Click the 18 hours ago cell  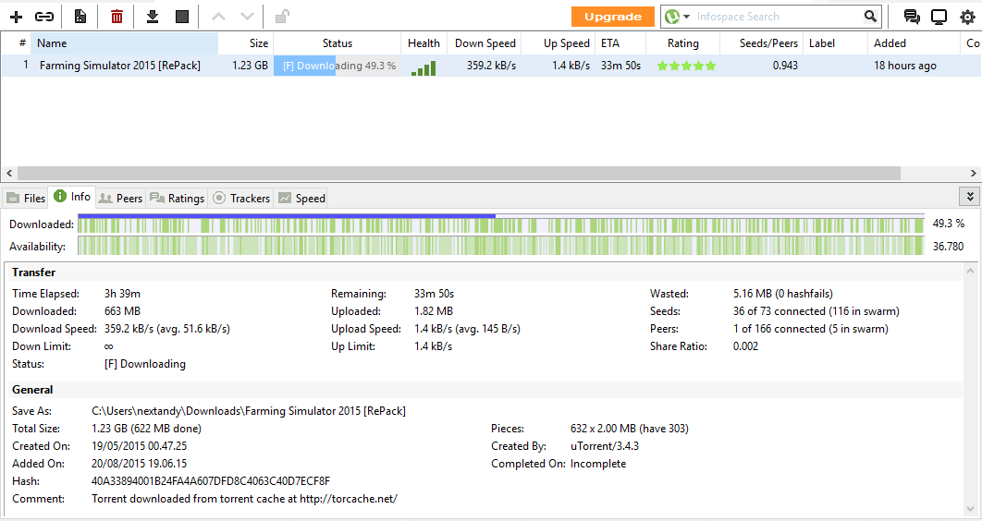pos(905,66)
